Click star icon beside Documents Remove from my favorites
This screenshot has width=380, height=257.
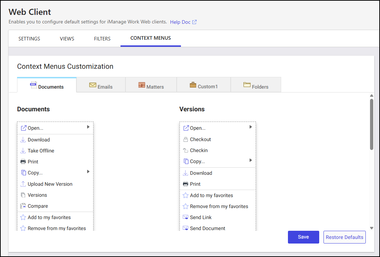23,228
